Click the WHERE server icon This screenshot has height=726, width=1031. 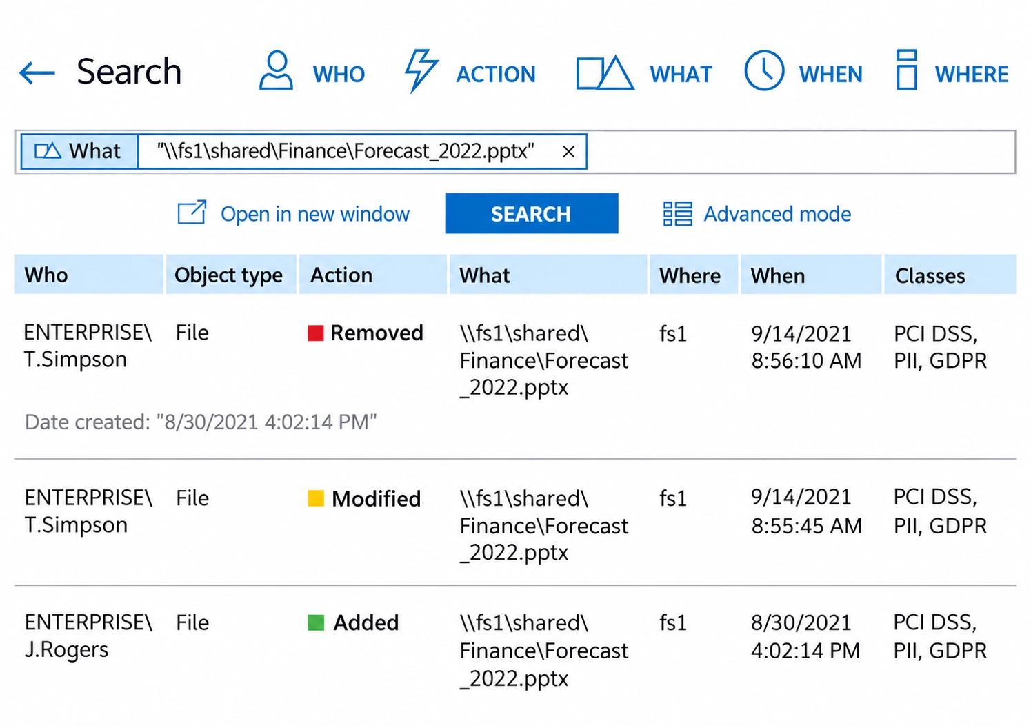pos(906,70)
